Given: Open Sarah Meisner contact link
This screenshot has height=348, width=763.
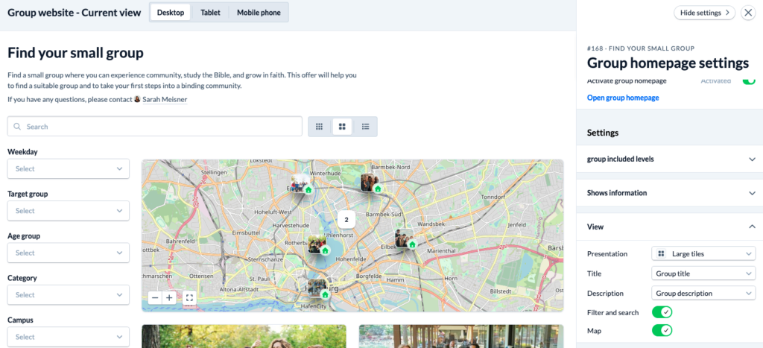Looking at the screenshot, I should coord(165,99).
